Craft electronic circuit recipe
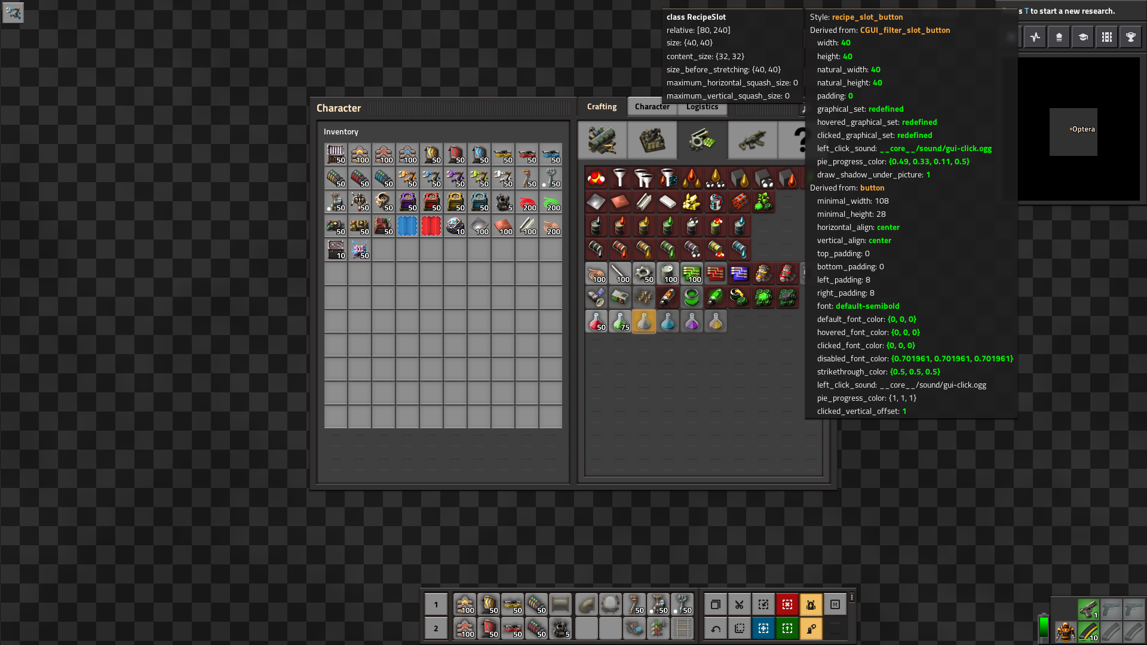 692,274
